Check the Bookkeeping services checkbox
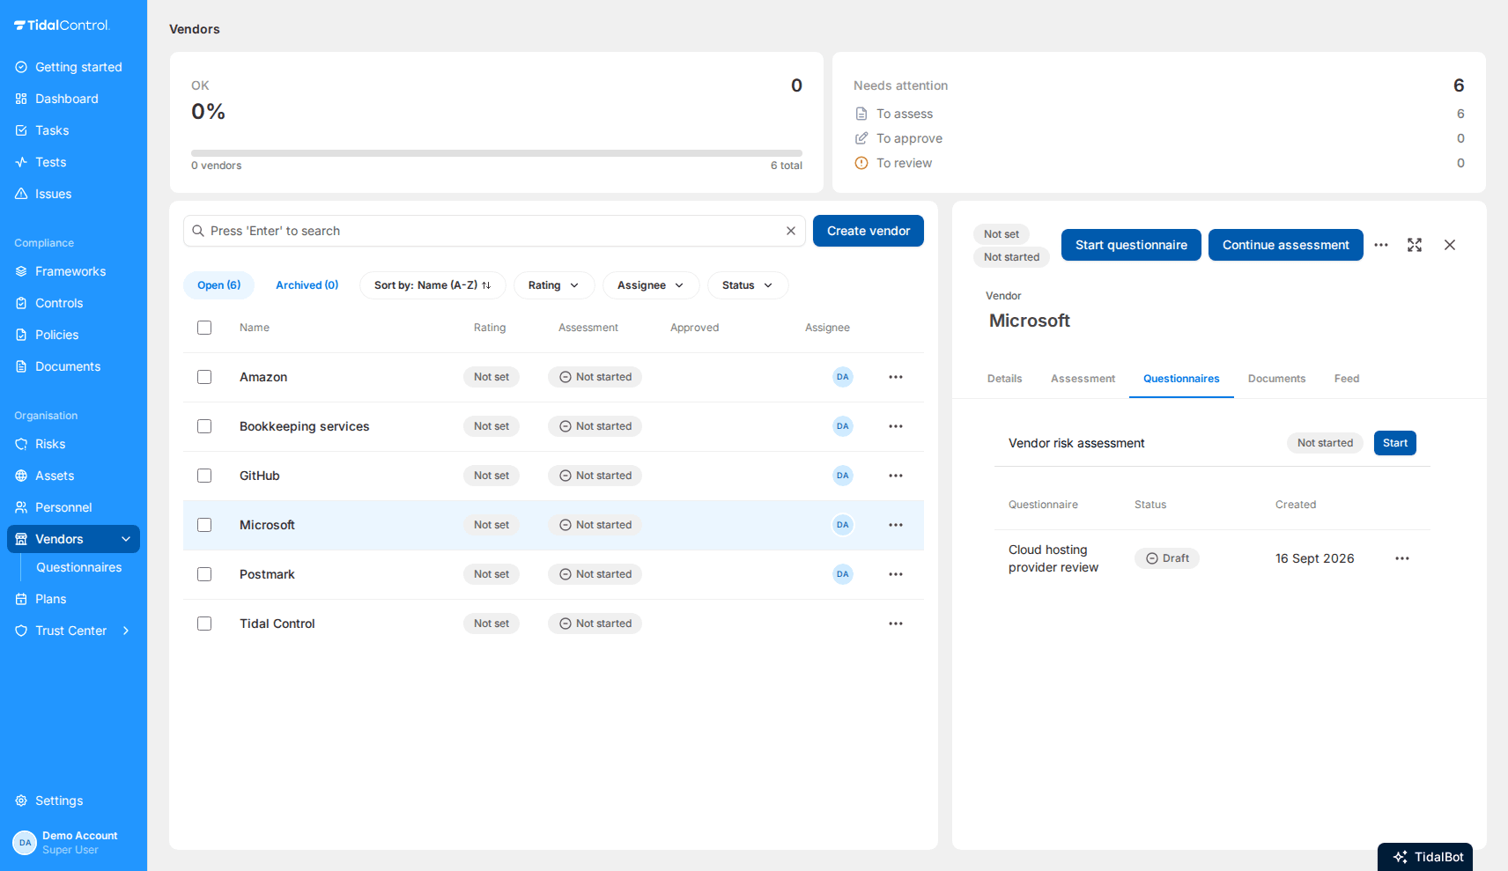The height and width of the screenshot is (871, 1508). pyautogui.click(x=204, y=426)
